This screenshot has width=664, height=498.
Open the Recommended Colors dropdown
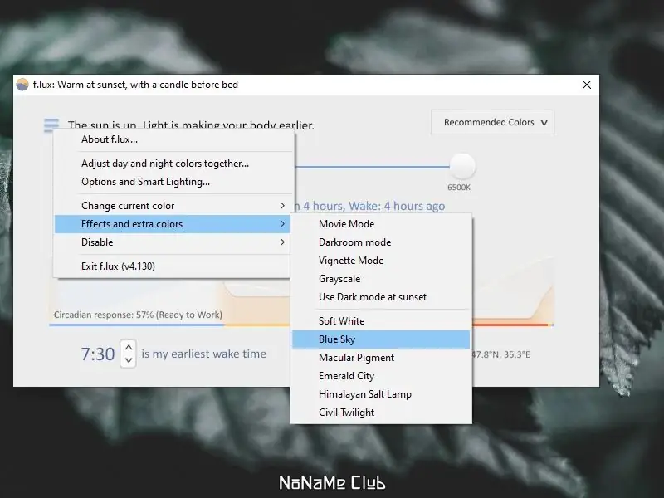tap(492, 122)
